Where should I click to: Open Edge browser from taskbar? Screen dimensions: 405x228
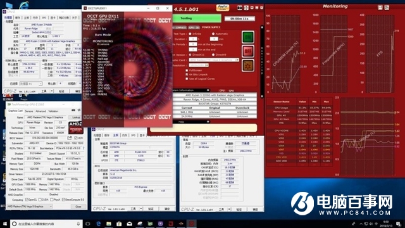(99, 224)
